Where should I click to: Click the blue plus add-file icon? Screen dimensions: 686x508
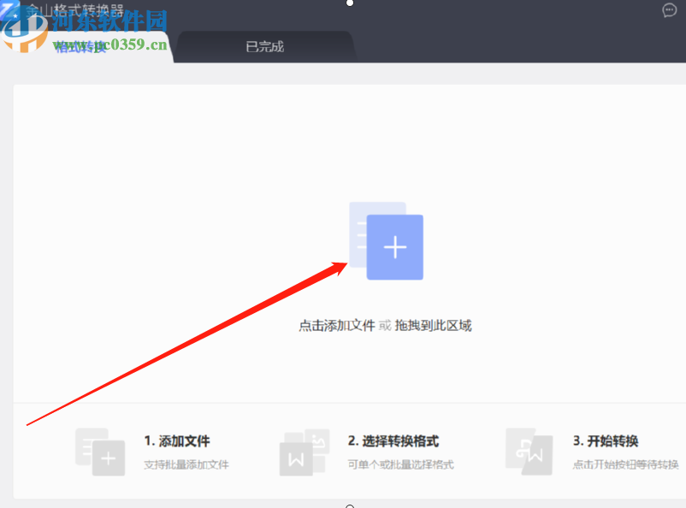coord(395,246)
